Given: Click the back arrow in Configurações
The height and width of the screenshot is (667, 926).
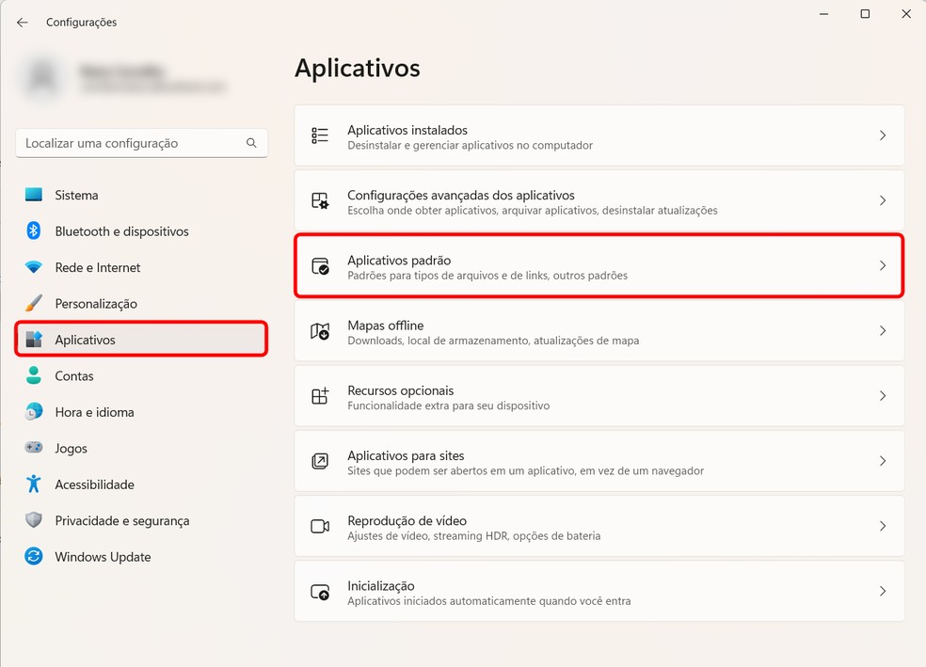Looking at the screenshot, I should 23,23.
